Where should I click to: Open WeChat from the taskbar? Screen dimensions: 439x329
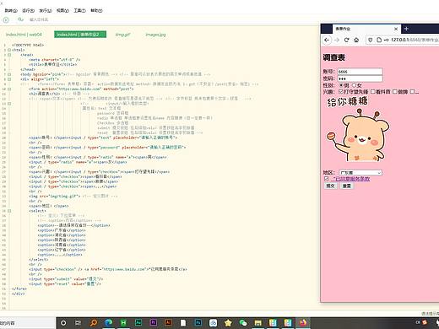click(243, 323)
